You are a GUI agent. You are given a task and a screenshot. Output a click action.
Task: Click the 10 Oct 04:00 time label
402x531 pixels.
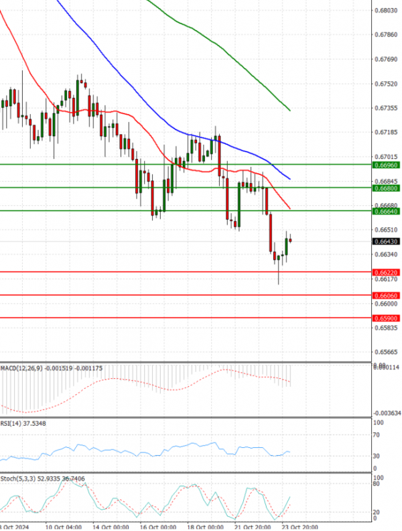[64, 527]
